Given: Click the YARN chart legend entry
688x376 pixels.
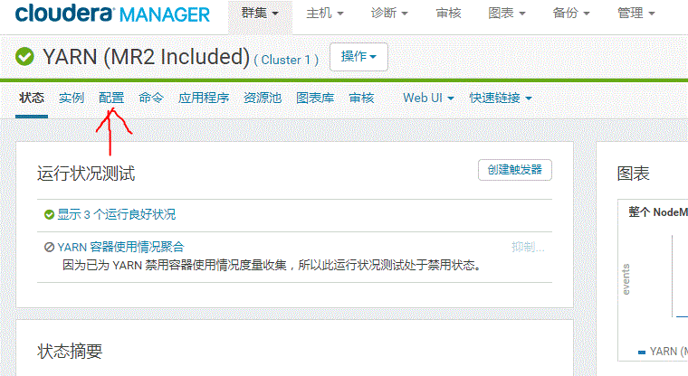Looking at the screenshot, I should [x=663, y=352].
